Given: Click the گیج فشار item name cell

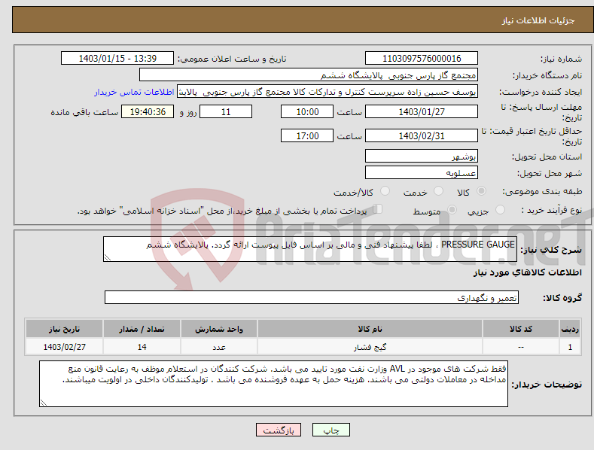Looking at the screenshot, I should point(370,347).
